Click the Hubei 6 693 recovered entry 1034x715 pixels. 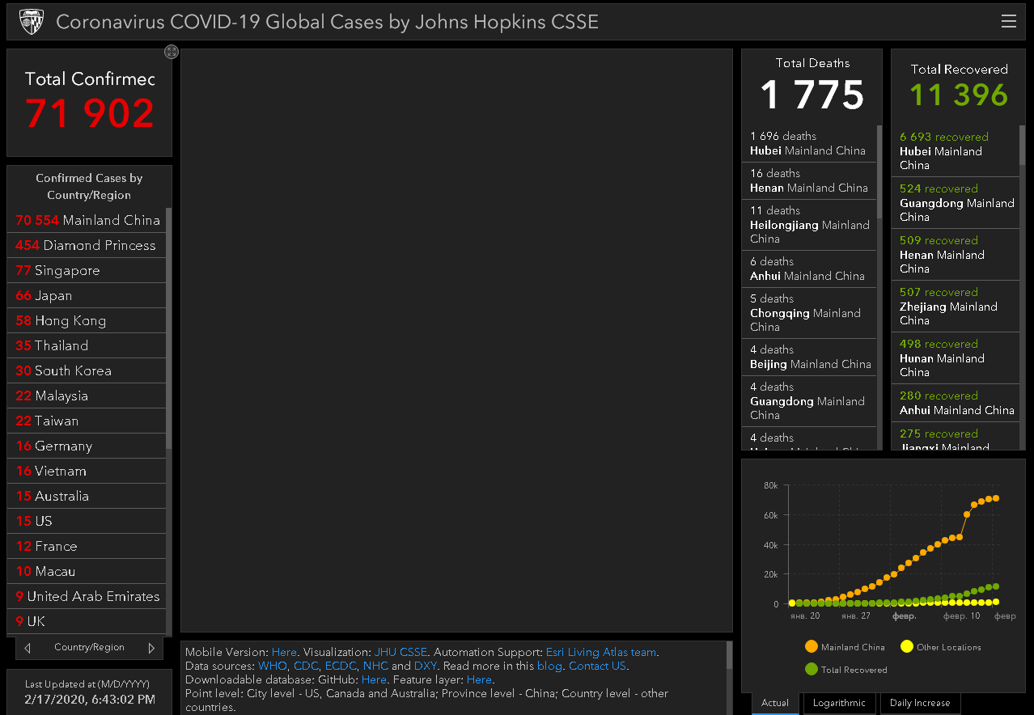pos(956,151)
